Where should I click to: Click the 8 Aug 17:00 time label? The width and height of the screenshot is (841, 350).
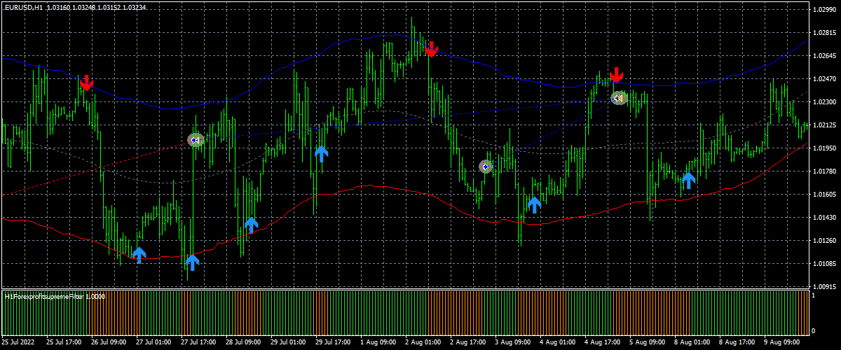point(736,342)
